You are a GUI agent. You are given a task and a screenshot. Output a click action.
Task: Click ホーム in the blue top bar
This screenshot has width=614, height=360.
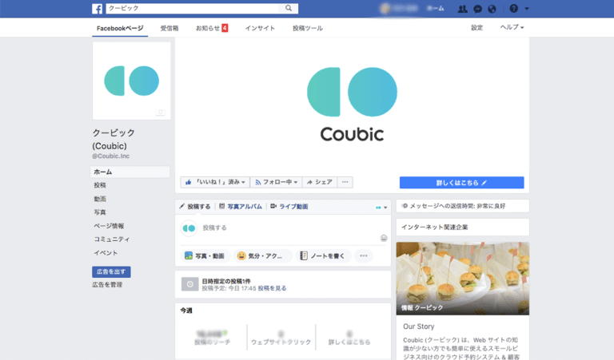coord(436,8)
